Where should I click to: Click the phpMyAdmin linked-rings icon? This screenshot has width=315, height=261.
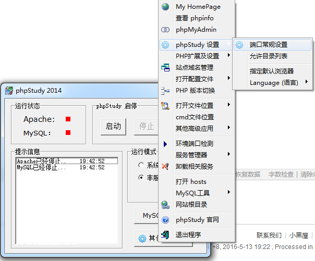click(x=165, y=30)
